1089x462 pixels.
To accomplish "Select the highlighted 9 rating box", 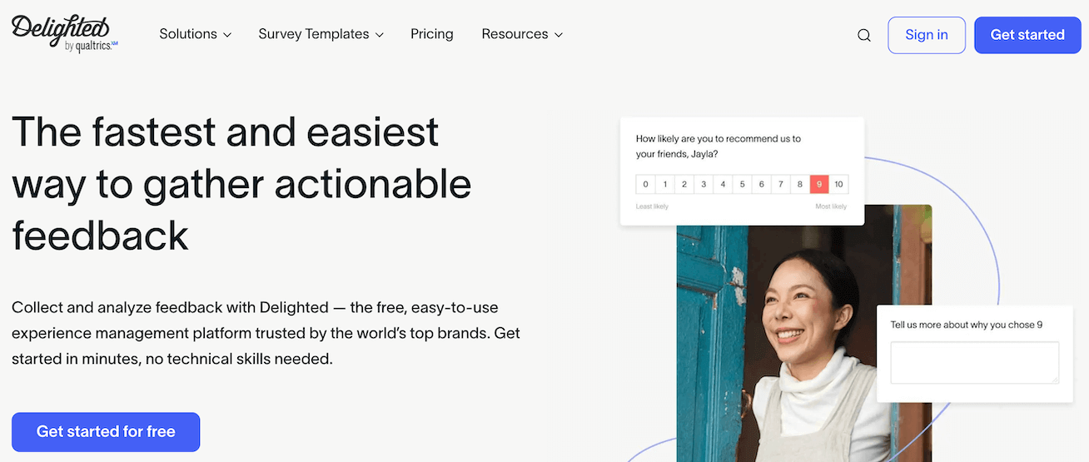I will coord(819,184).
